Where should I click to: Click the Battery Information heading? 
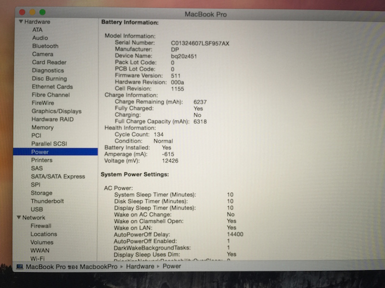[x=130, y=23]
